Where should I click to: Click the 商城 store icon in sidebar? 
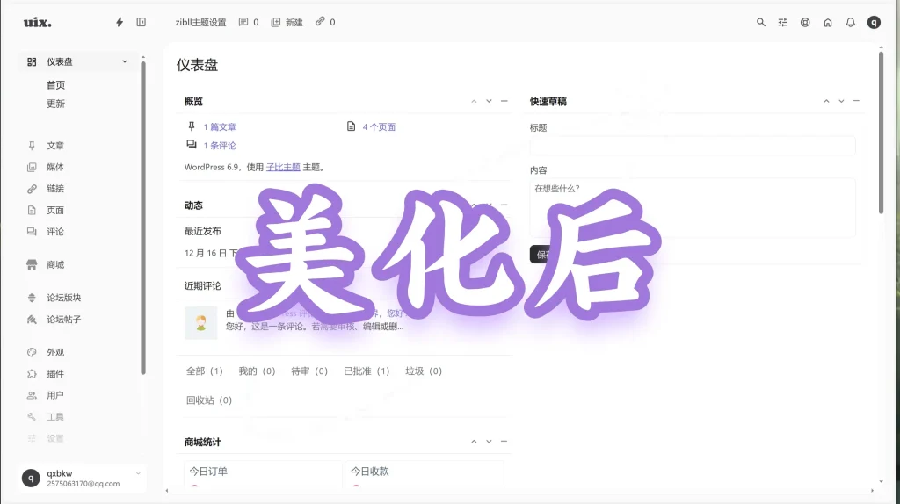coord(32,264)
